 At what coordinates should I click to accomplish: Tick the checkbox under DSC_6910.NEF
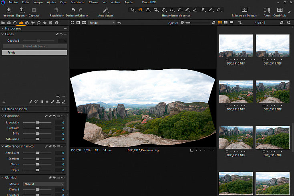tap(227, 60)
